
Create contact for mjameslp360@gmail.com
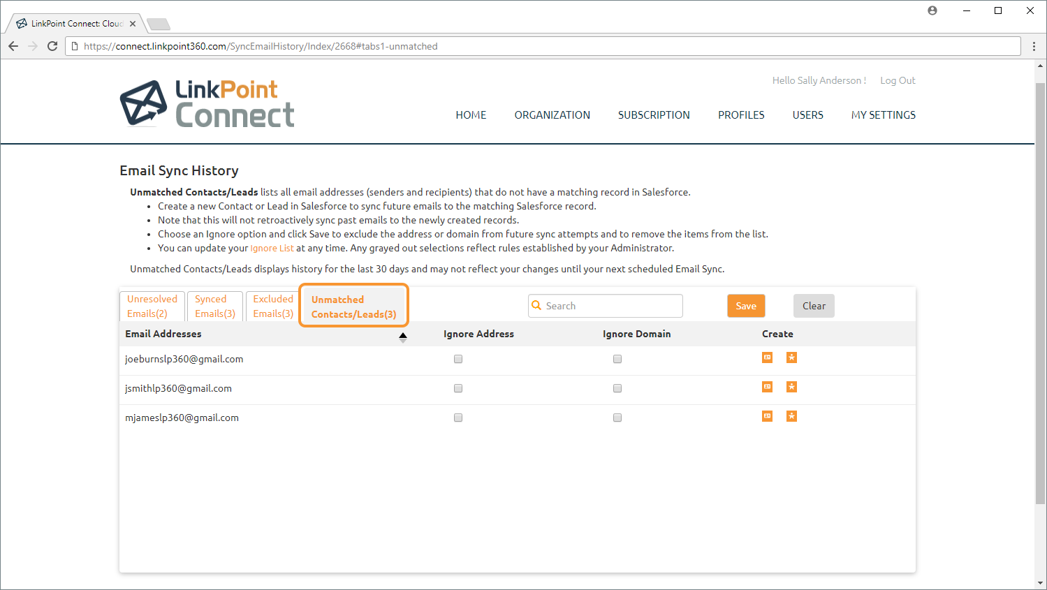point(767,416)
